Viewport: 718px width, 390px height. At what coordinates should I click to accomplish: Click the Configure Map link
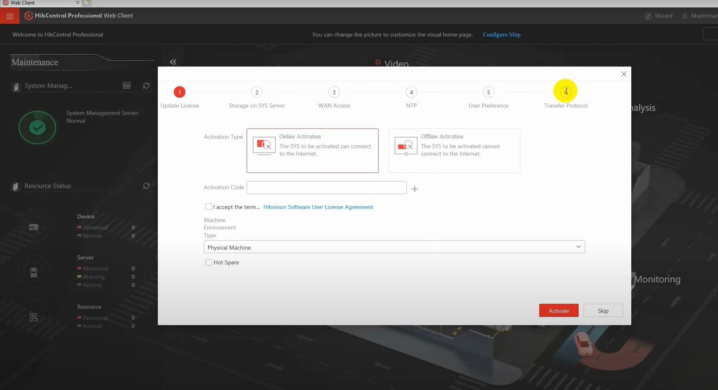pyautogui.click(x=501, y=34)
